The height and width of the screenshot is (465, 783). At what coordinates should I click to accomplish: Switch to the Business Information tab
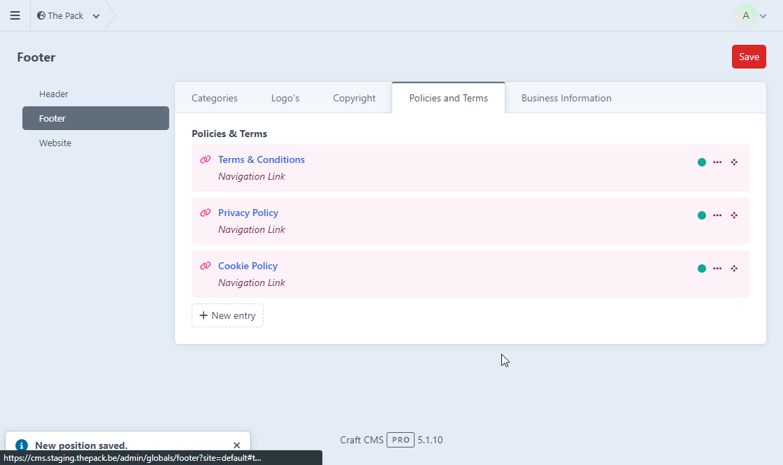(x=566, y=98)
